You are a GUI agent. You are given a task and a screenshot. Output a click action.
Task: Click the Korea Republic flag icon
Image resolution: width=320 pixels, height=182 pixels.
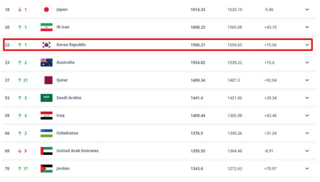pyautogui.click(x=46, y=45)
